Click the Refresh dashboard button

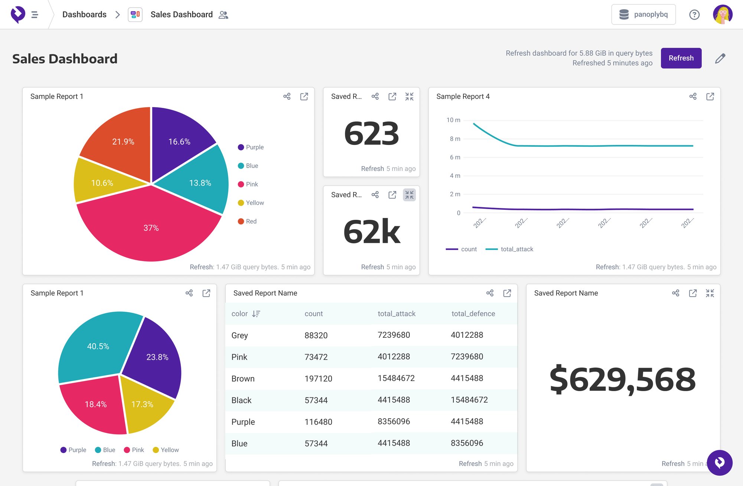(x=681, y=58)
